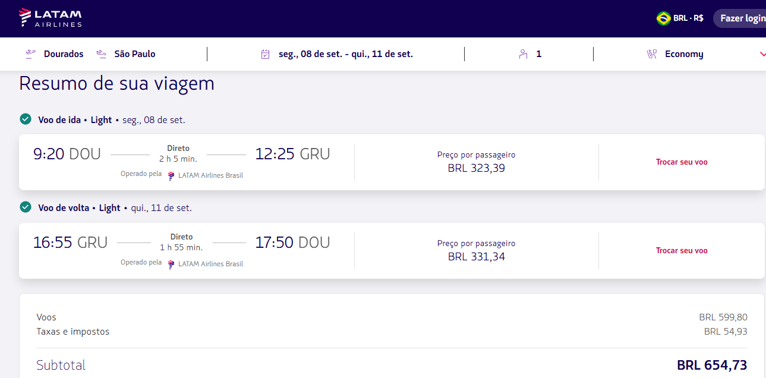The height and width of the screenshot is (378, 766).
Task: Click outbound price BRL 323,39
Action: tap(476, 168)
